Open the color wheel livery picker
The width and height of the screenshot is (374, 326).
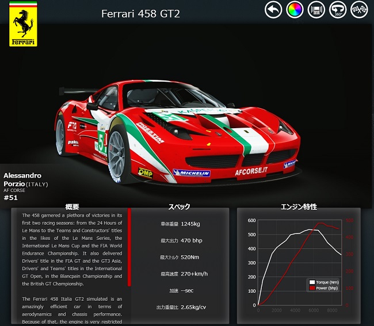point(295,10)
